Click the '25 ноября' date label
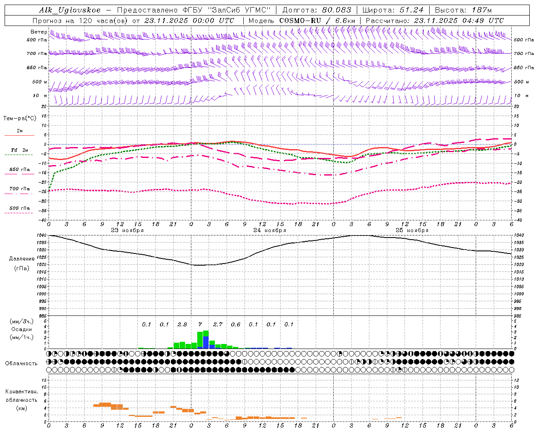The width and height of the screenshot is (536, 429). click(412, 230)
